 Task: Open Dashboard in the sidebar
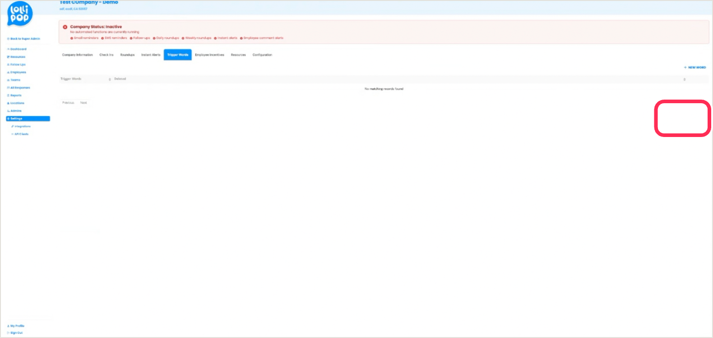tap(17, 49)
